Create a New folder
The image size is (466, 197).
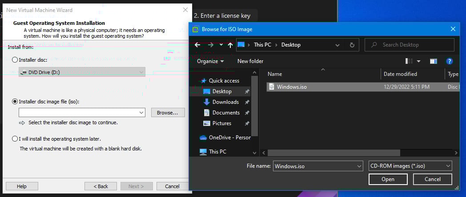point(250,61)
